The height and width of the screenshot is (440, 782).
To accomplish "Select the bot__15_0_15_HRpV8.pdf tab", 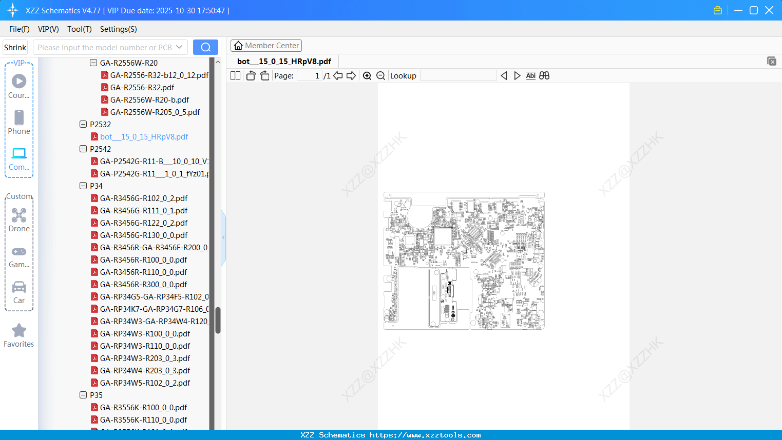I will (284, 62).
